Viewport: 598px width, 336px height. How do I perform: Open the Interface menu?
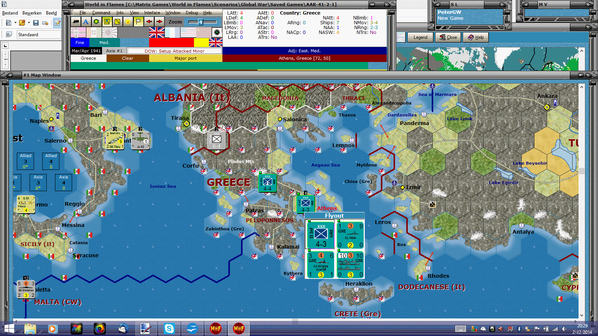152,13
